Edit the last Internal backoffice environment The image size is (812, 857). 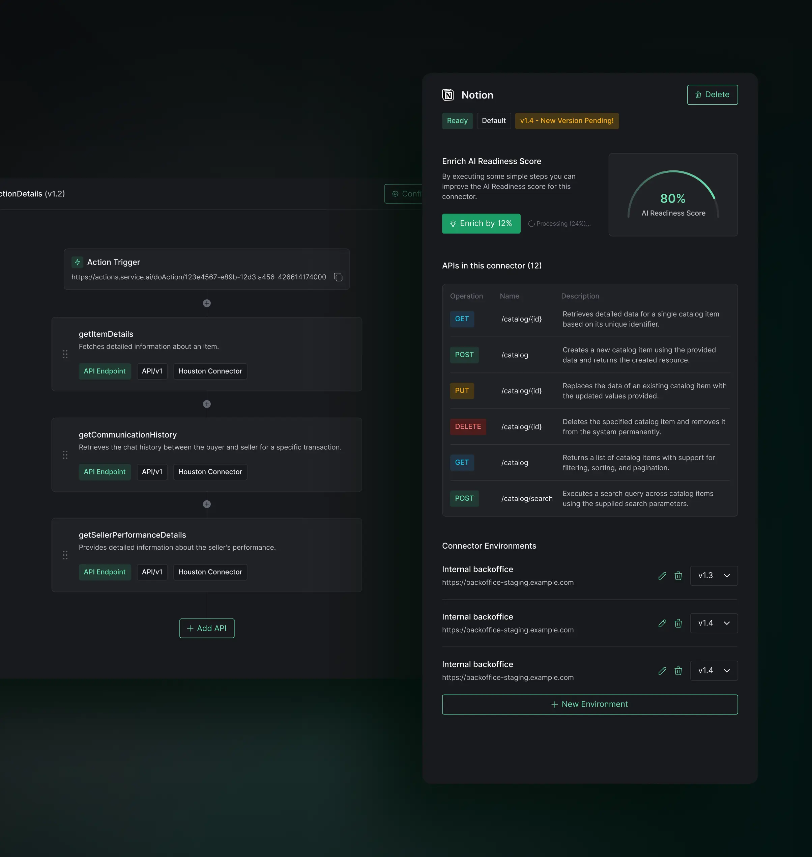coord(662,671)
